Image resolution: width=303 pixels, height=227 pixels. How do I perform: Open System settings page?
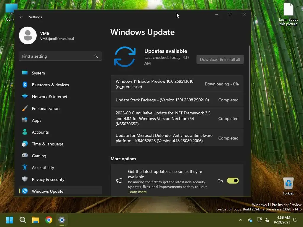(x=60, y=73)
